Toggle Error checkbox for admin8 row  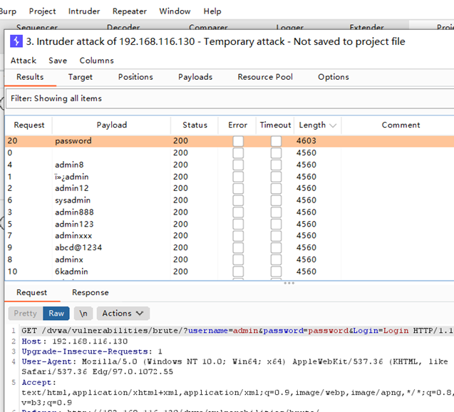click(x=238, y=165)
